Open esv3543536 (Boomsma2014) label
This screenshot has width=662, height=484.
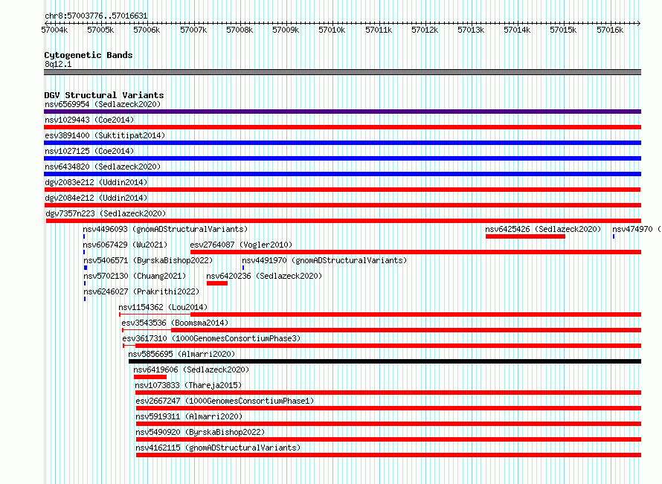click(175, 323)
